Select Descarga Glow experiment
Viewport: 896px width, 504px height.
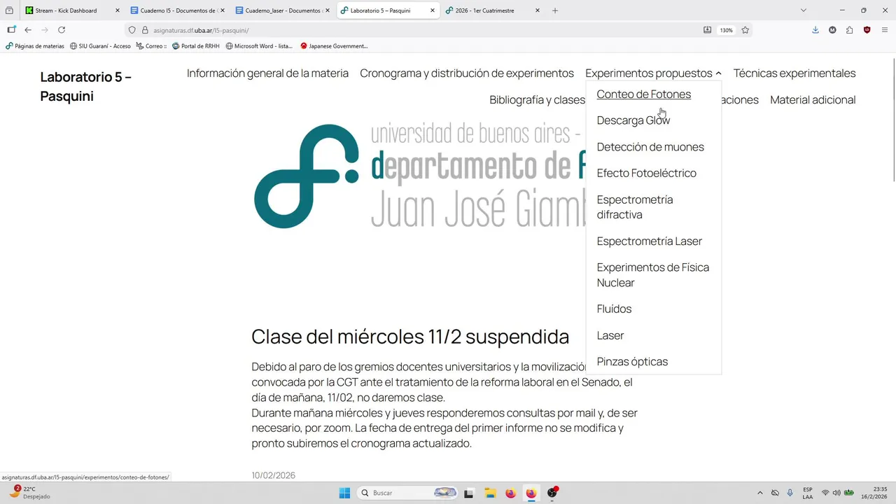pos(633,120)
